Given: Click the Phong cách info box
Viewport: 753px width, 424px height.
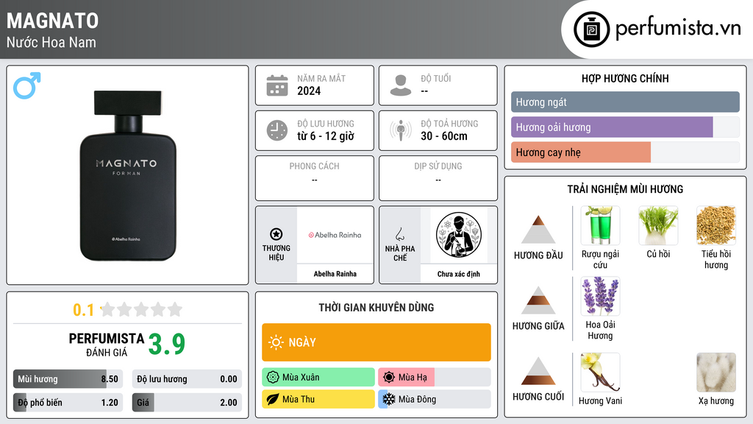Looking at the screenshot, I should point(315,178).
